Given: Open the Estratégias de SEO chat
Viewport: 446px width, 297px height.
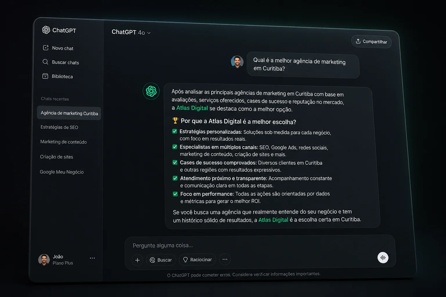Looking at the screenshot, I should click(59, 127).
